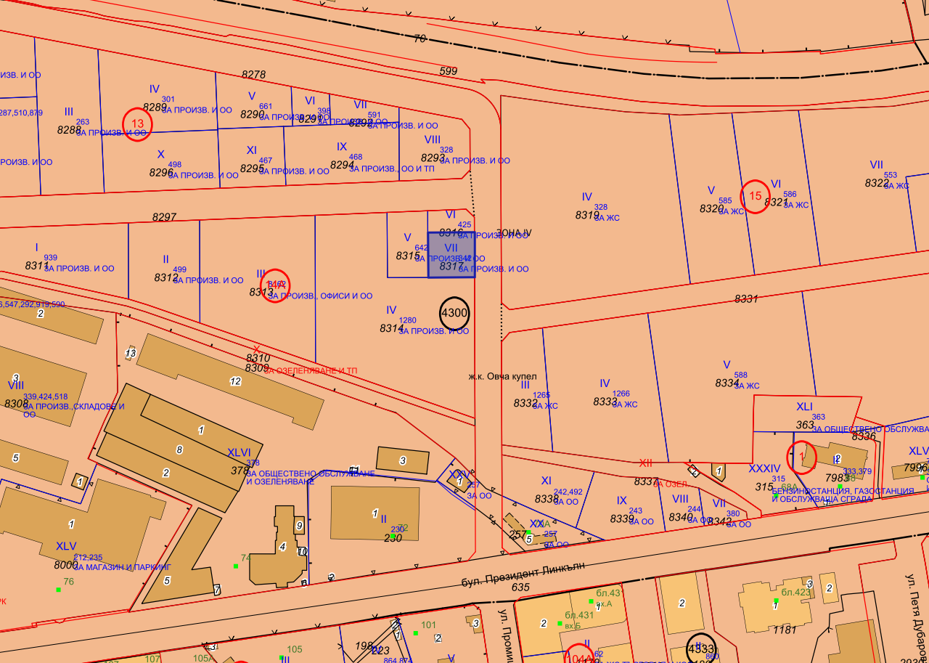Click the 'бл.423' building label
Screen dimensions: 929x663
[x=795, y=592]
